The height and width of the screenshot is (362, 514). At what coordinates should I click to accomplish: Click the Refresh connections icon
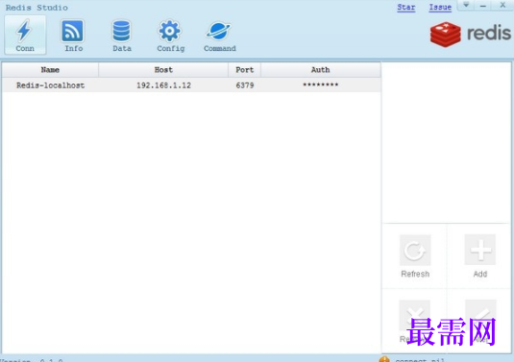pos(415,251)
